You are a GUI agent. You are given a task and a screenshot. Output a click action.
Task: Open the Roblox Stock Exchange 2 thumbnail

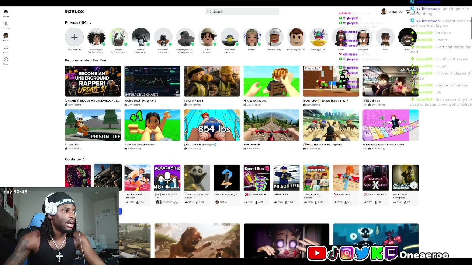(152, 81)
